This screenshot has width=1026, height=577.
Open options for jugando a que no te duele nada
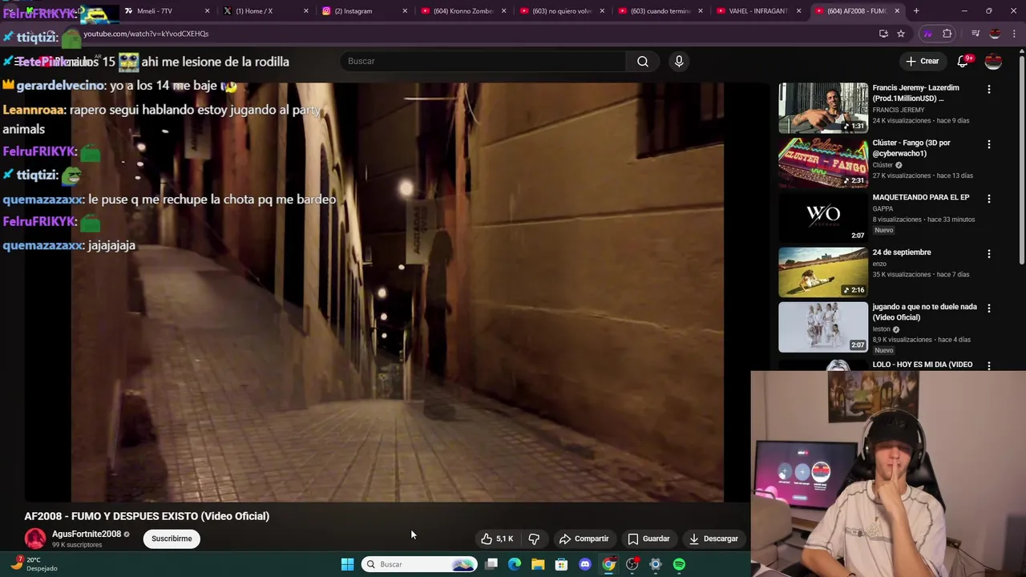[x=989, y=308]
